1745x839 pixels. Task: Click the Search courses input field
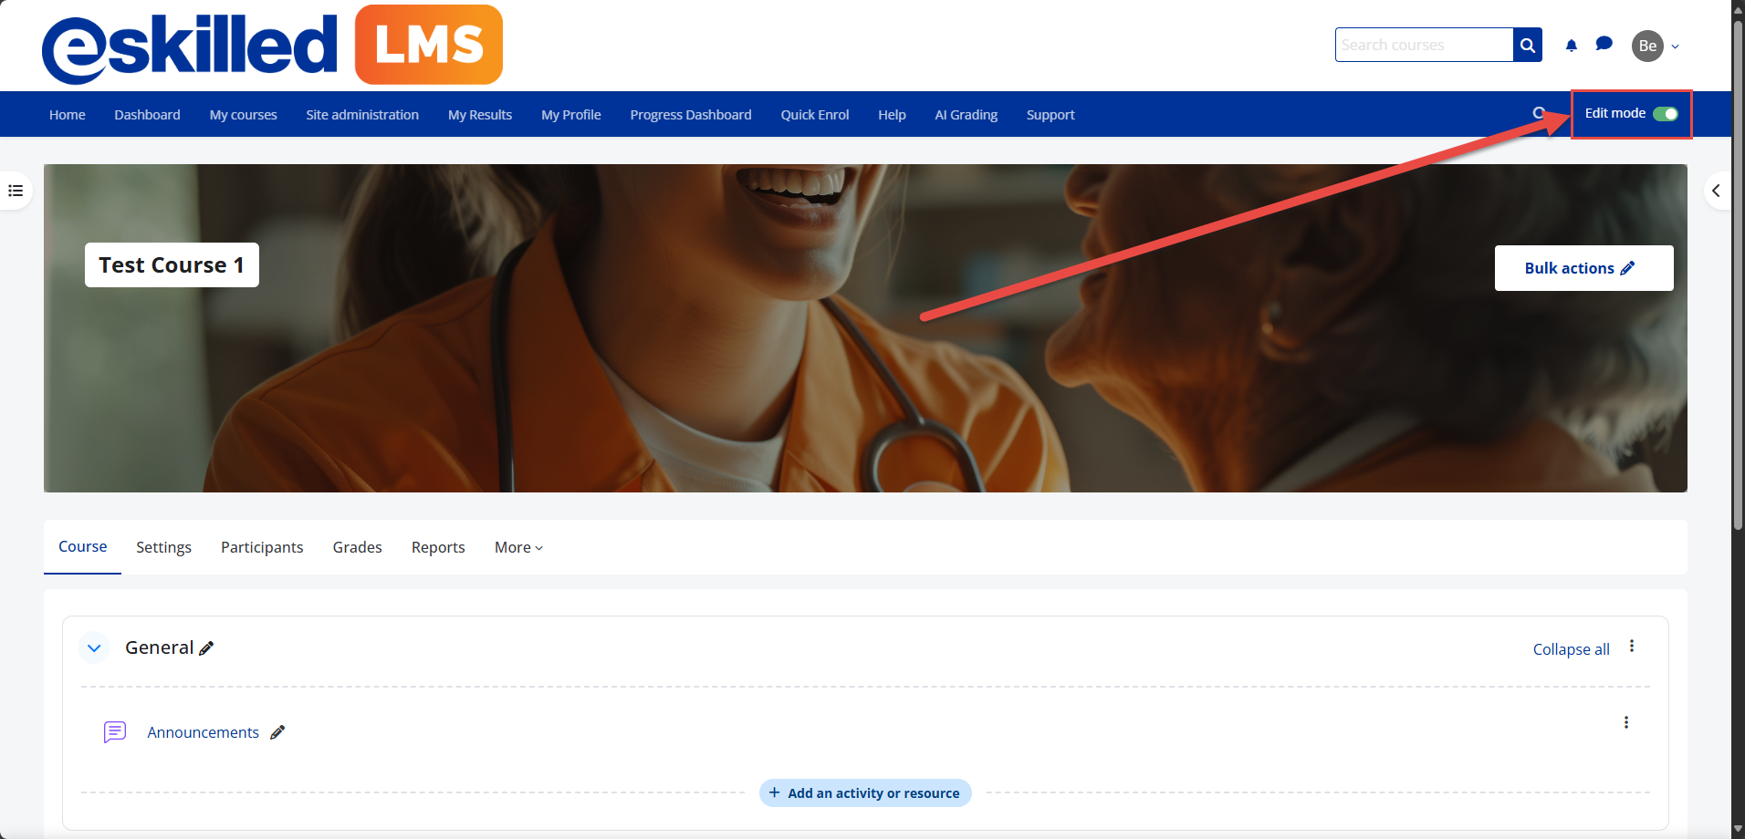(x=1424, y=45)
